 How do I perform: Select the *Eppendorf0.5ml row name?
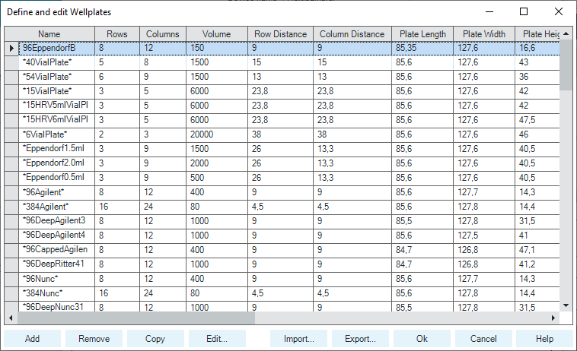pos(56,178)
